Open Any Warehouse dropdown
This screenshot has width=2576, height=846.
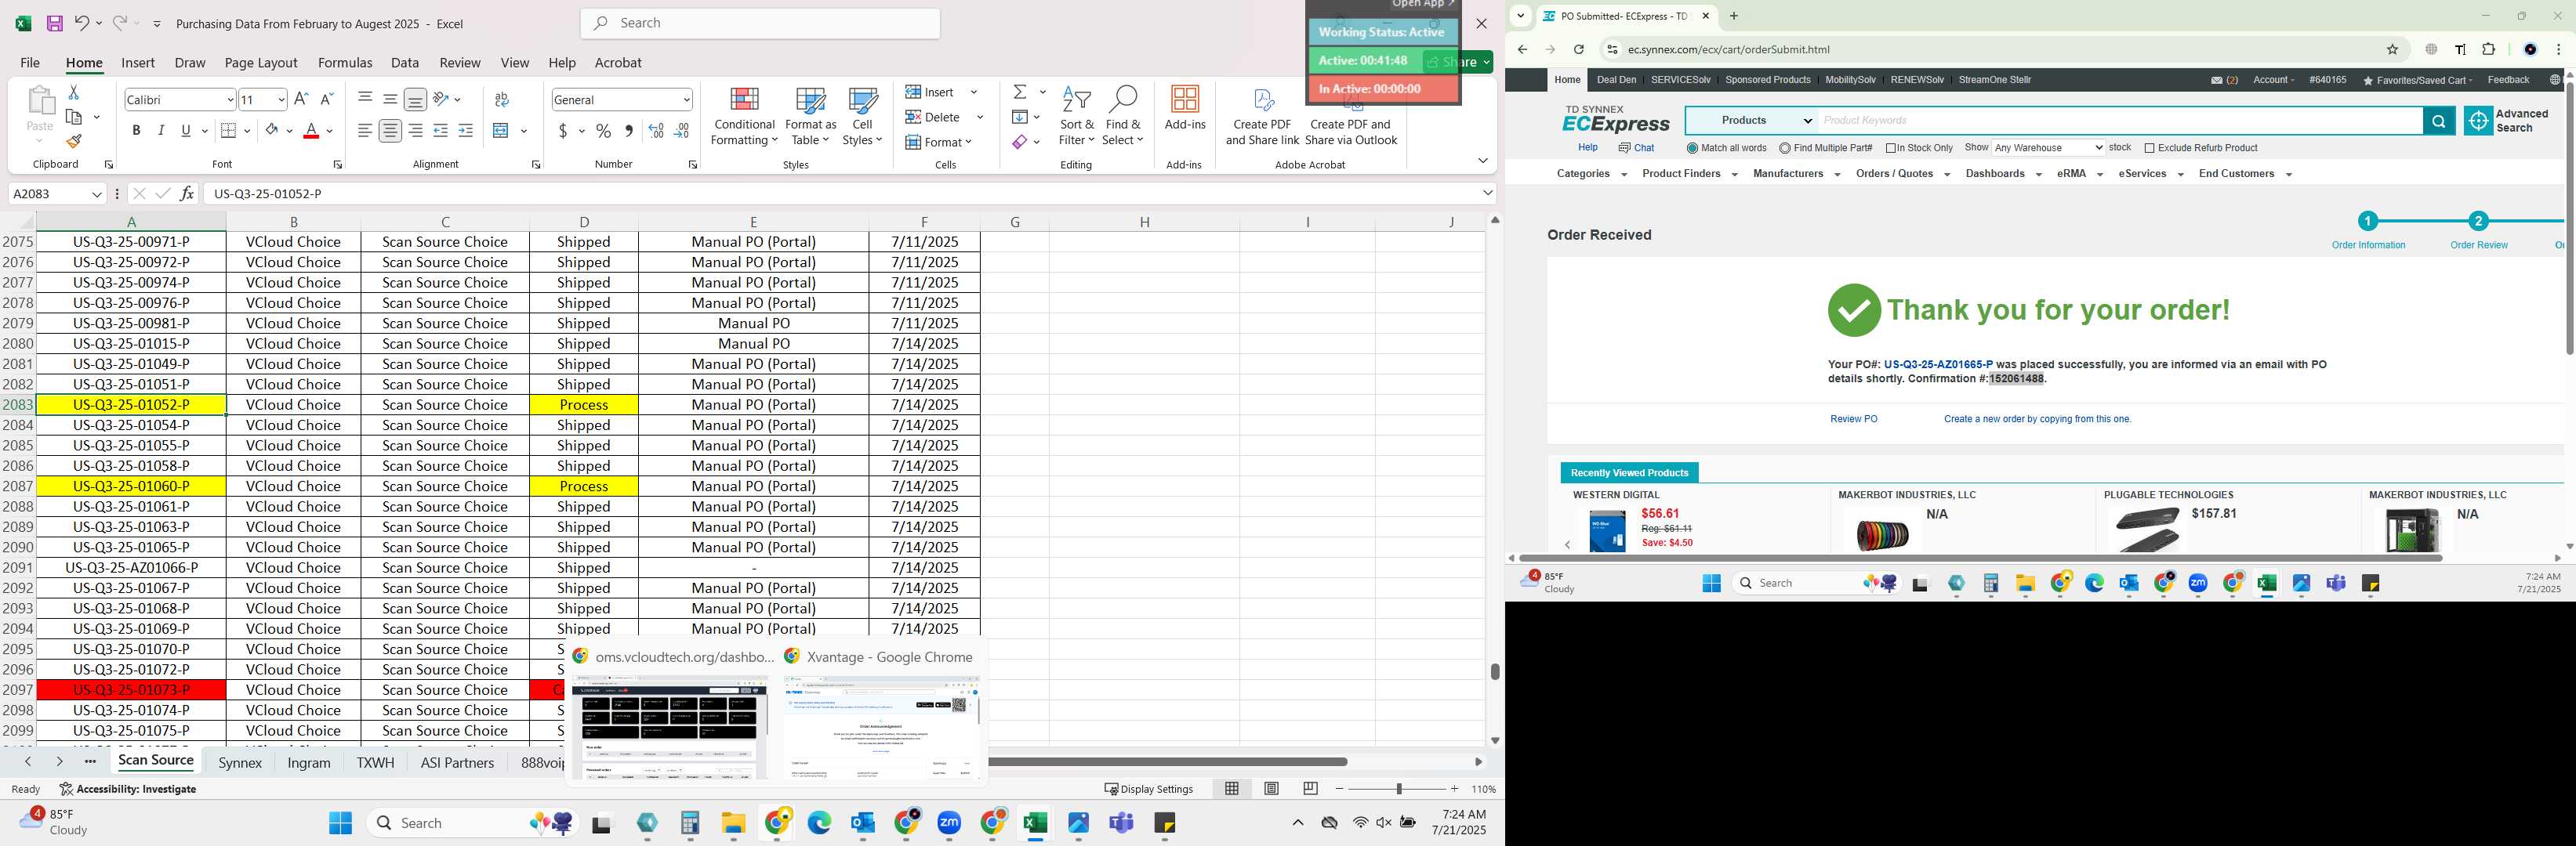pyautogui.click(x=2048, y=148)
